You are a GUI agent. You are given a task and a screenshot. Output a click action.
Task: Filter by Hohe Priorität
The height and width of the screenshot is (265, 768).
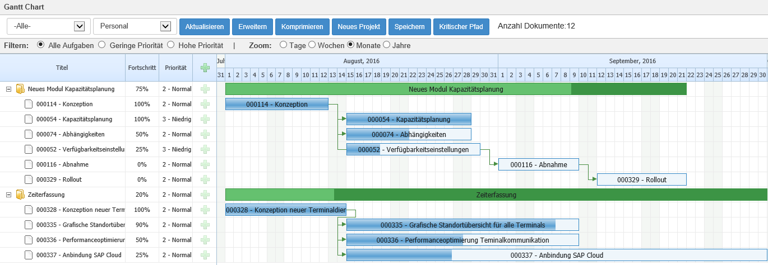coord(171,45)
